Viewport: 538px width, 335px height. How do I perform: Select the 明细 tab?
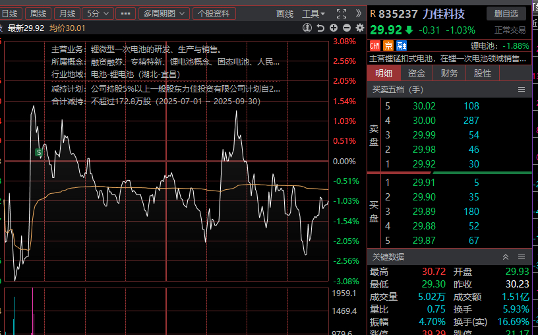point(384,73)
